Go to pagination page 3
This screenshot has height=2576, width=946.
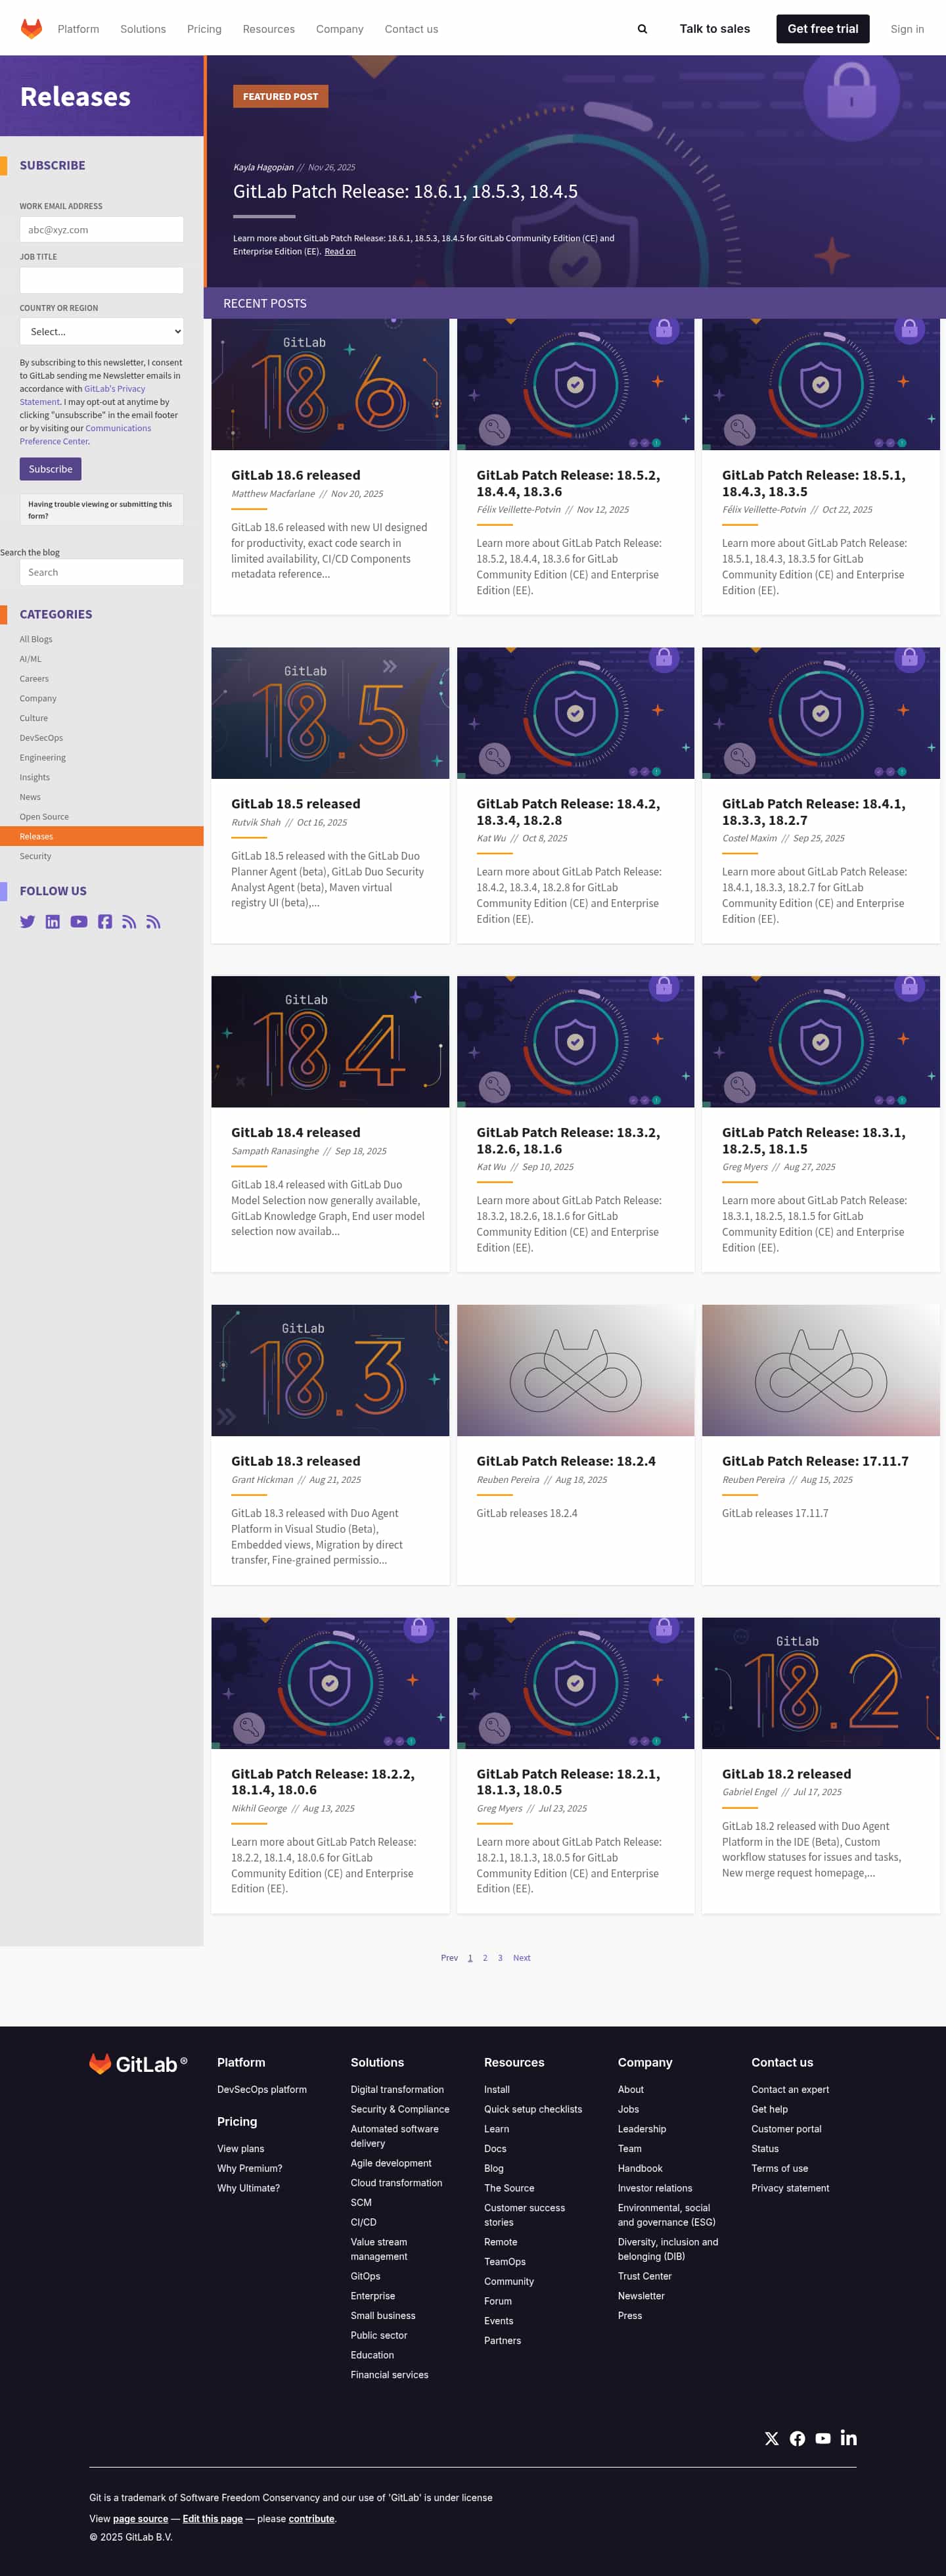[x=501, y=1958]
